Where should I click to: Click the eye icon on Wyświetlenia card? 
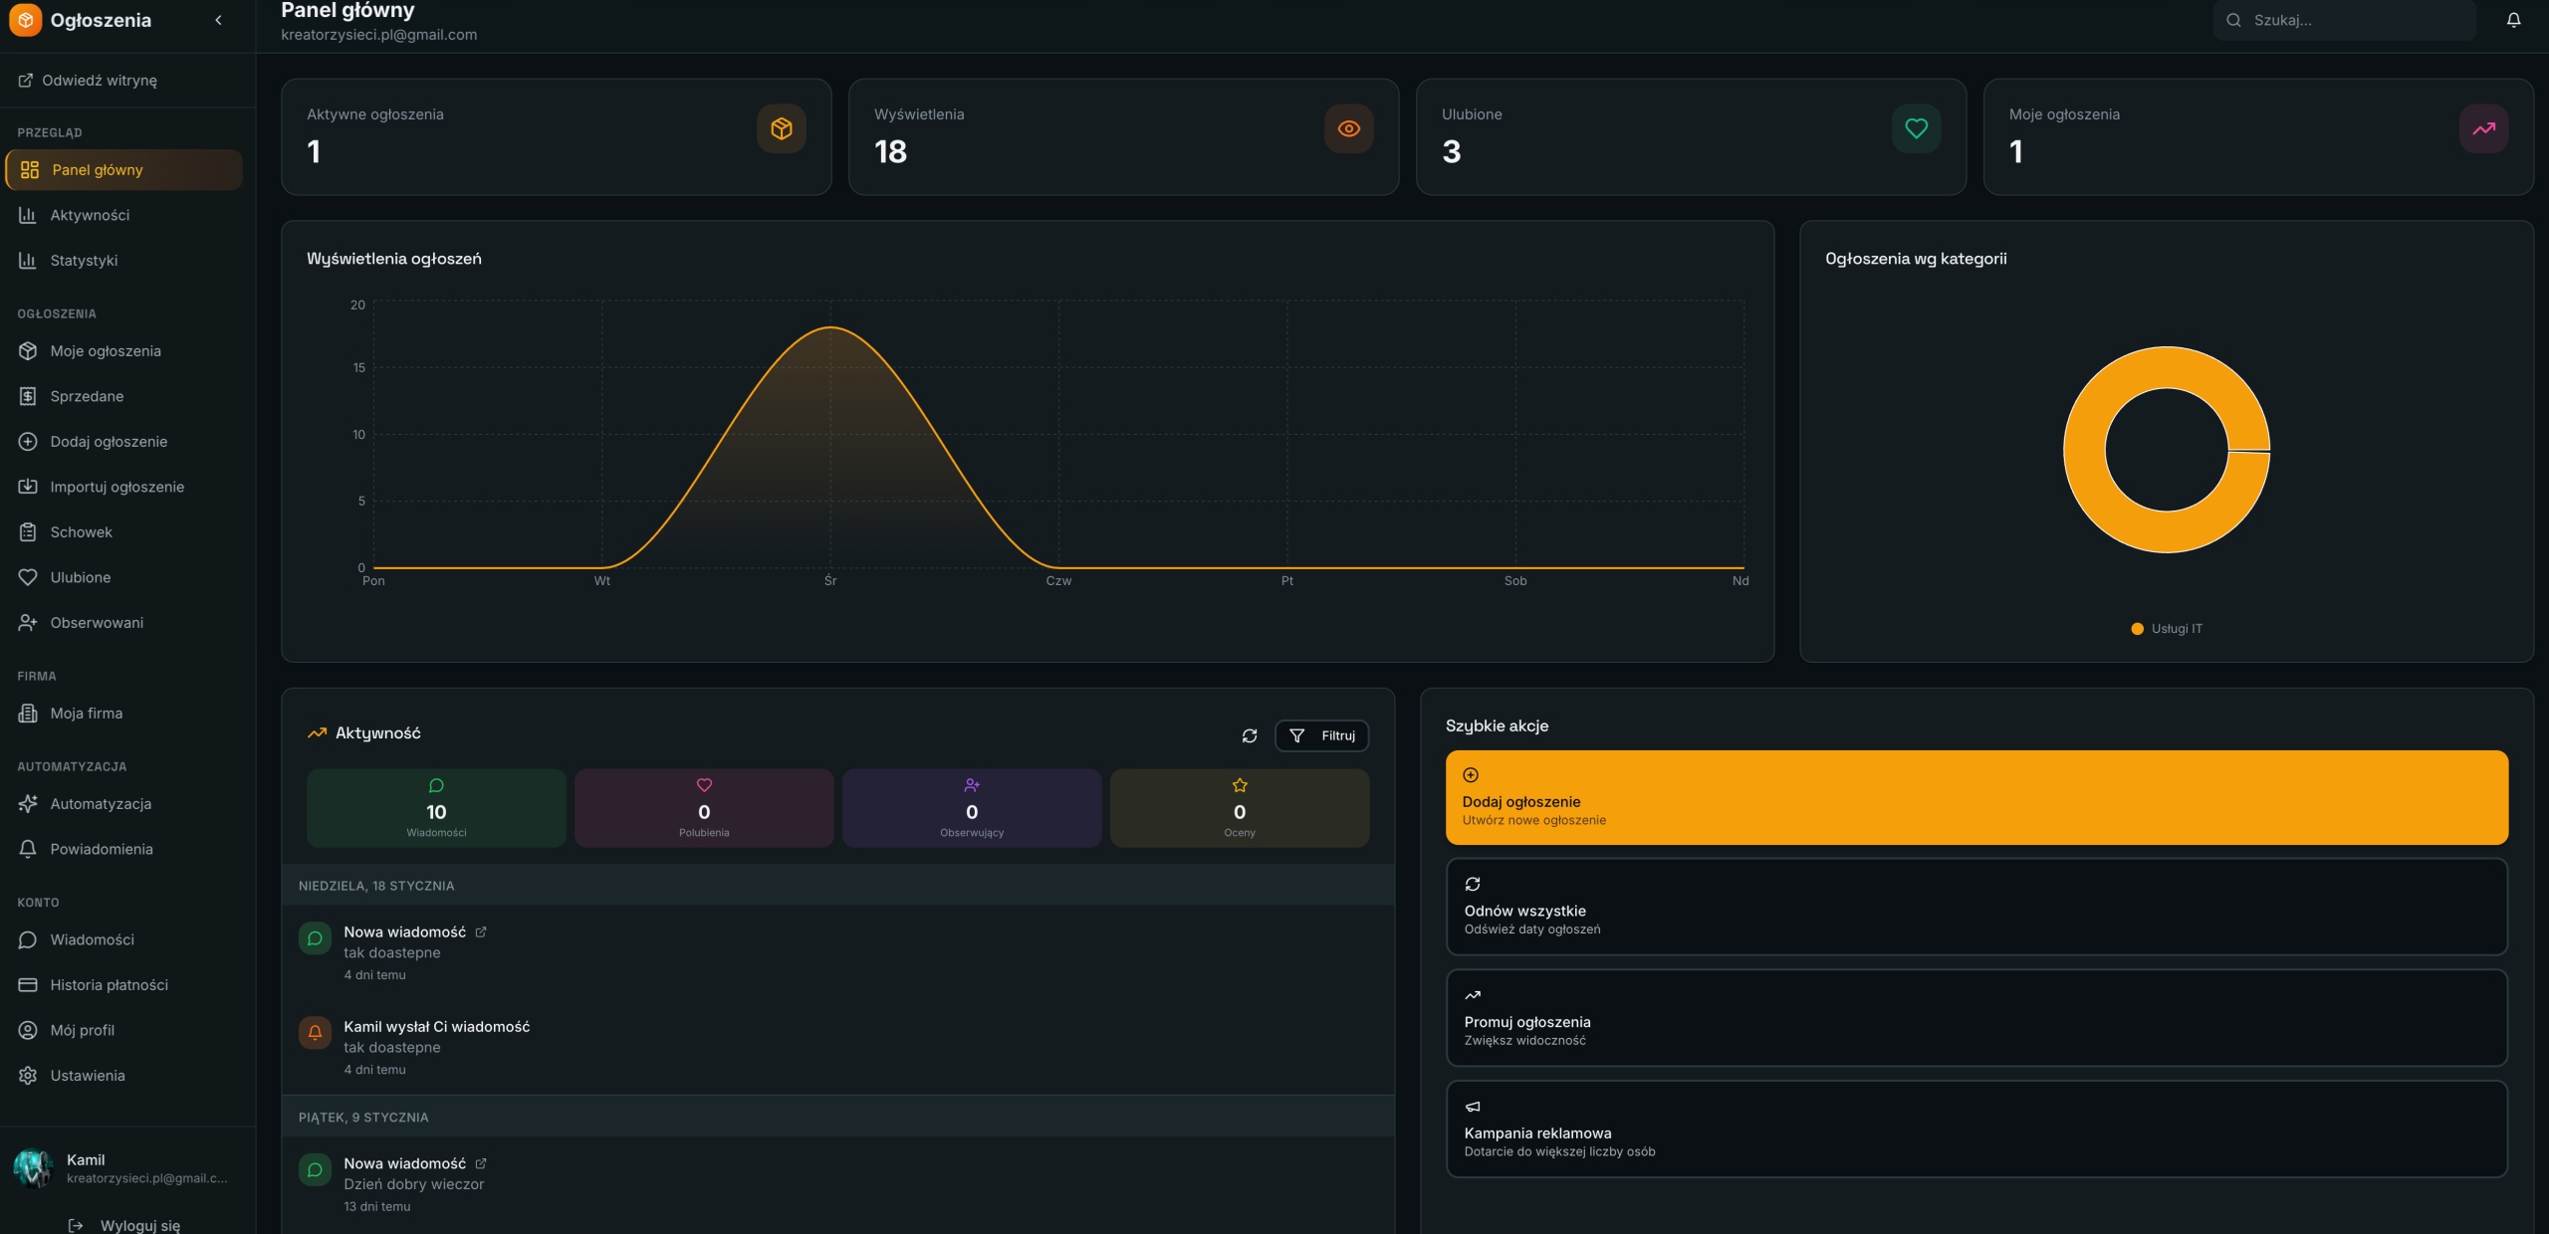(1349, 128)
